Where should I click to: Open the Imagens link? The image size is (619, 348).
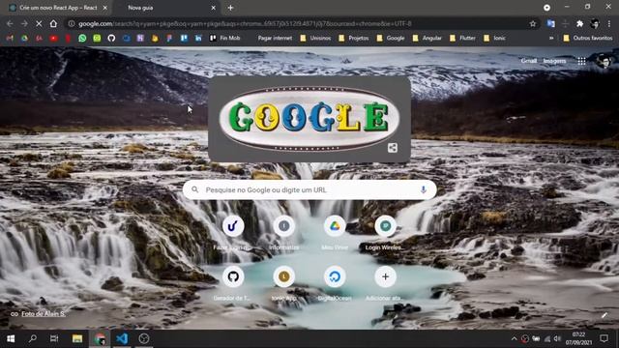pyautogui.click(x=554, y=61)
